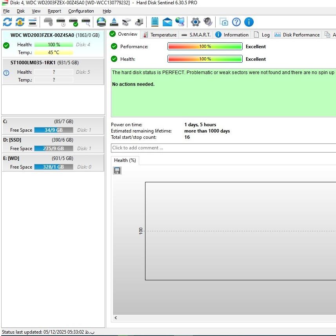Switch to the Temperature tab
This screenshot has height=336, width=336.
[160, 35]
